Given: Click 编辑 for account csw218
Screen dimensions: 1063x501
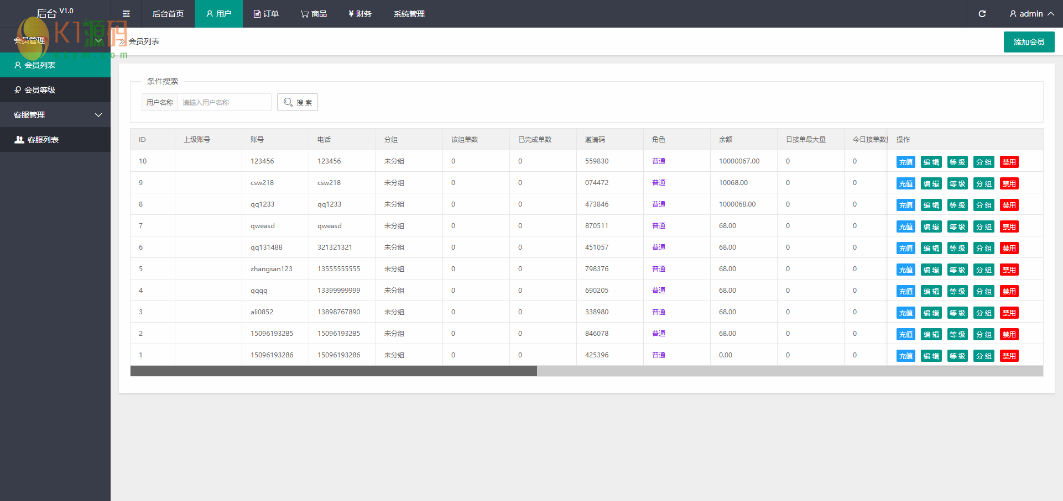Looking at the screenshot, I should pos(931,183).
